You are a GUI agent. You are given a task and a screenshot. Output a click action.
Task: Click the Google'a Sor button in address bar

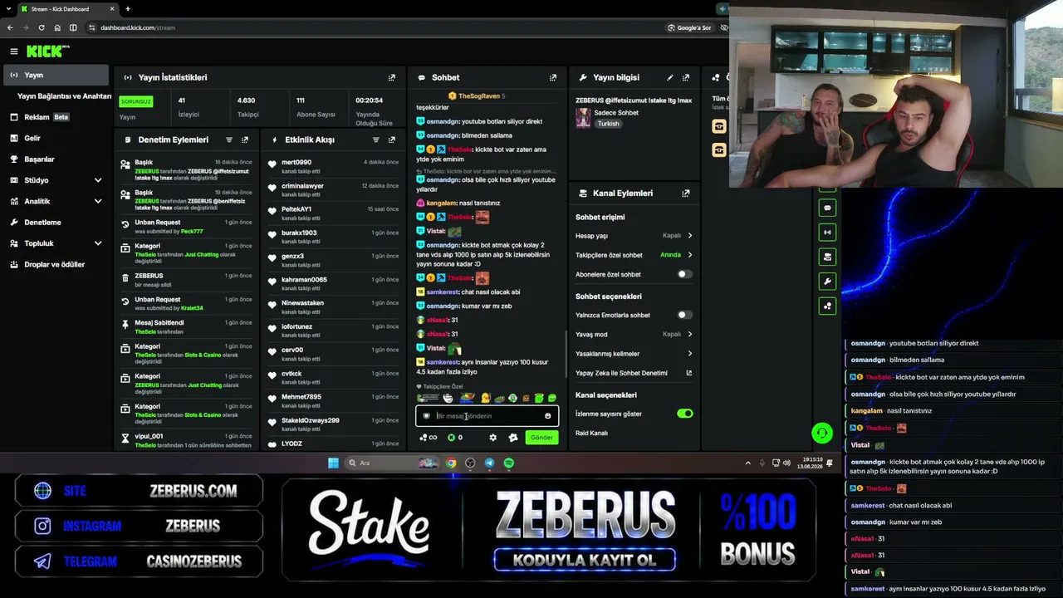pyautogui.click(x=689, y=27)
